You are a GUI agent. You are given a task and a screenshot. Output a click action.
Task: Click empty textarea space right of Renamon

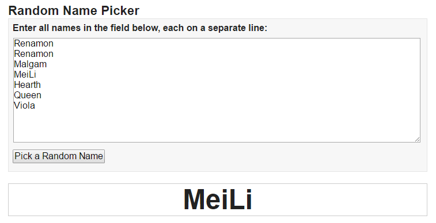[236, 44]
